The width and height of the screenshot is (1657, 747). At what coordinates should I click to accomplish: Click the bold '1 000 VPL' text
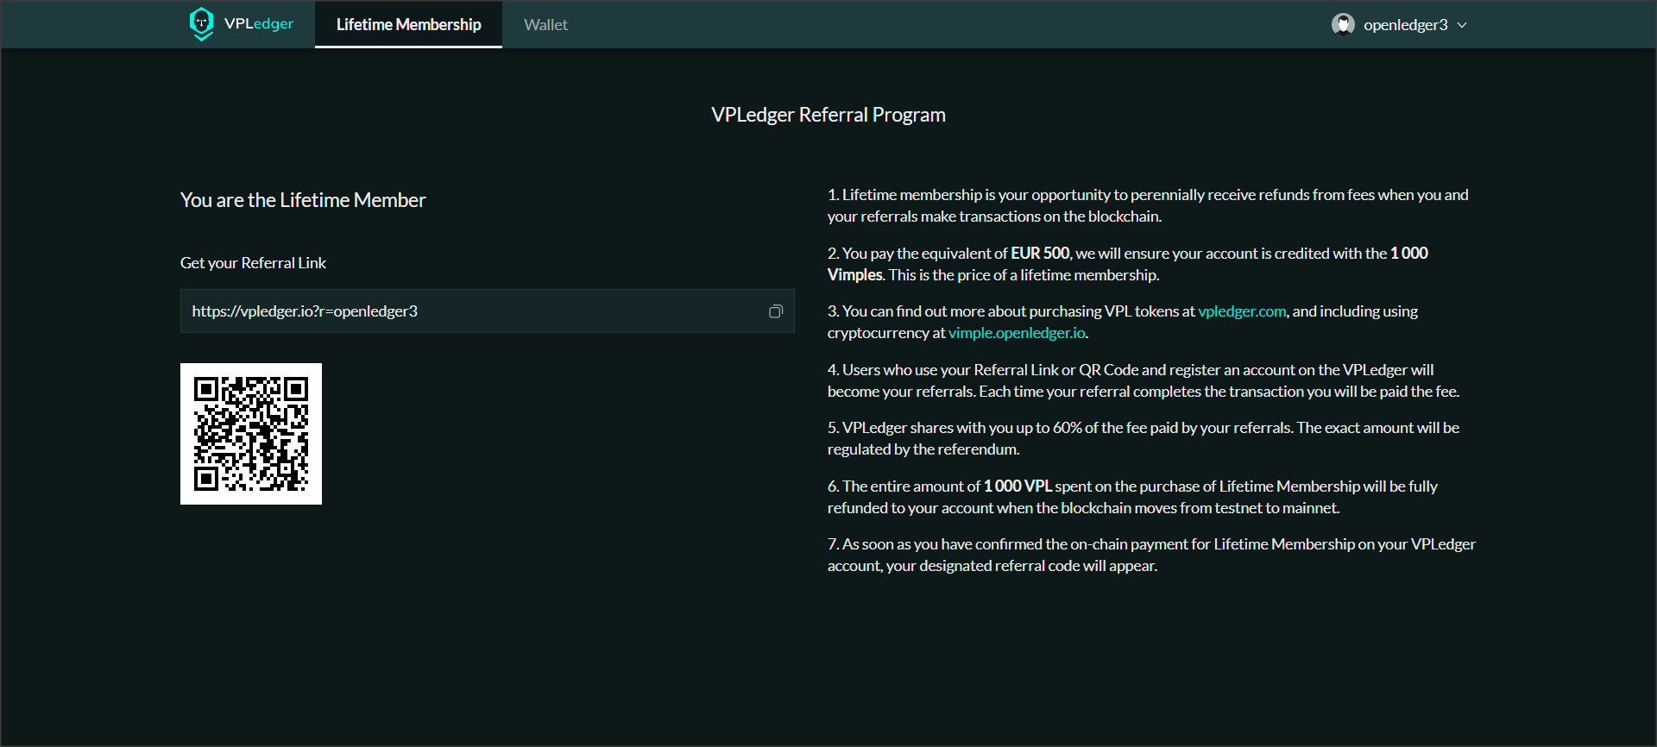[1017, 486]
